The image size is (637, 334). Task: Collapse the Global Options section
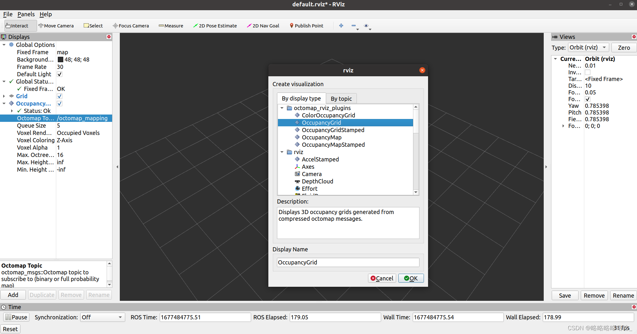[4, 45]
